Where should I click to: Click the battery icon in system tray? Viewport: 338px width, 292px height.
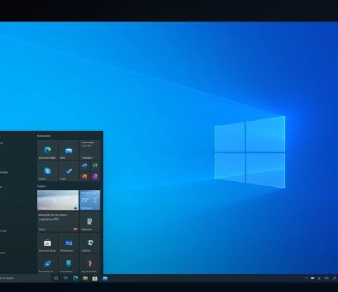pos(312,278)
